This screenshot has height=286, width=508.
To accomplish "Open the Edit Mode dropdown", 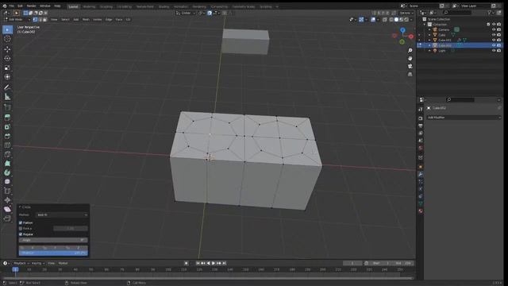I will click(x=17, y=19).
